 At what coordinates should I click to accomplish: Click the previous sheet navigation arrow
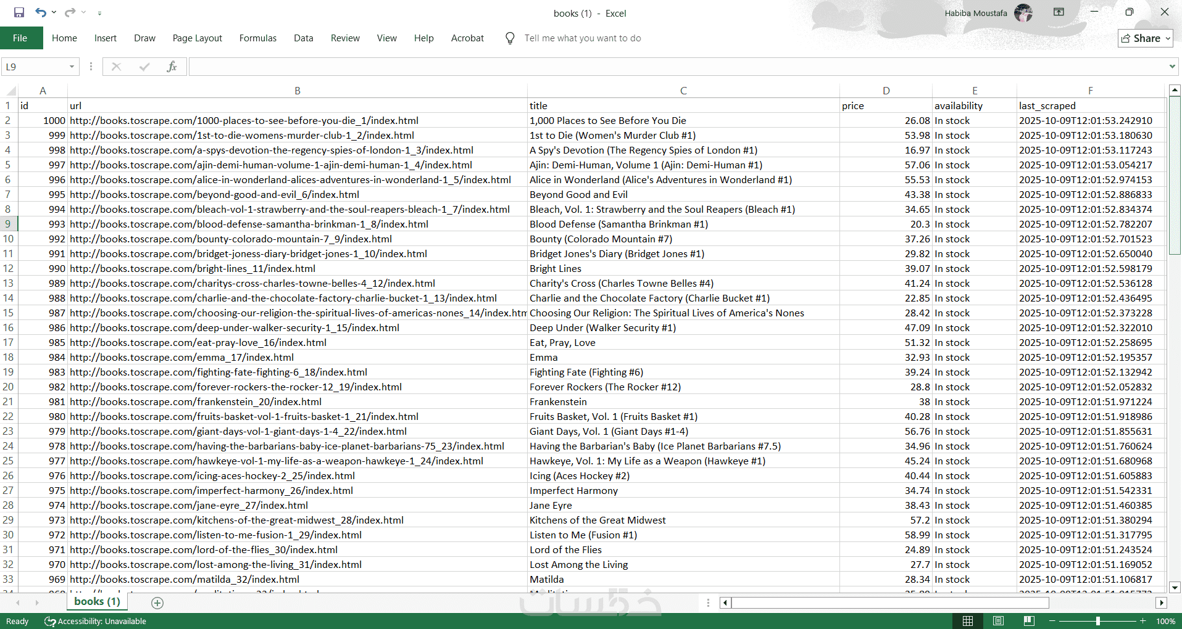tap(18, 602)
